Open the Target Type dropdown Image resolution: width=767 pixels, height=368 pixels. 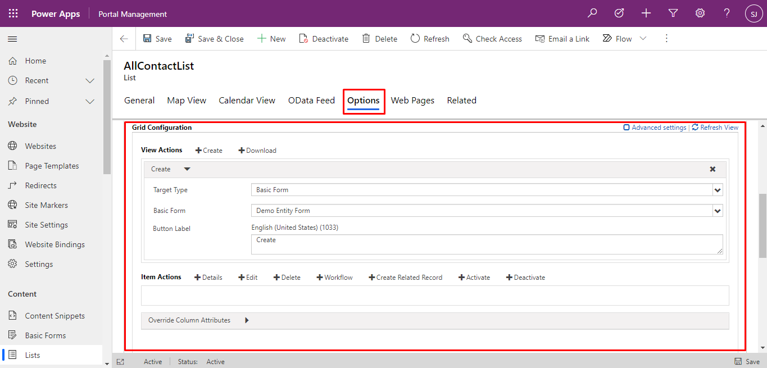coord(717,190)
